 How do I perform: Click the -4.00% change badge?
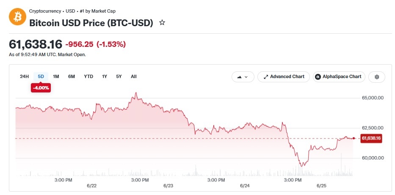pyautogui.click(x=41, y=88)
